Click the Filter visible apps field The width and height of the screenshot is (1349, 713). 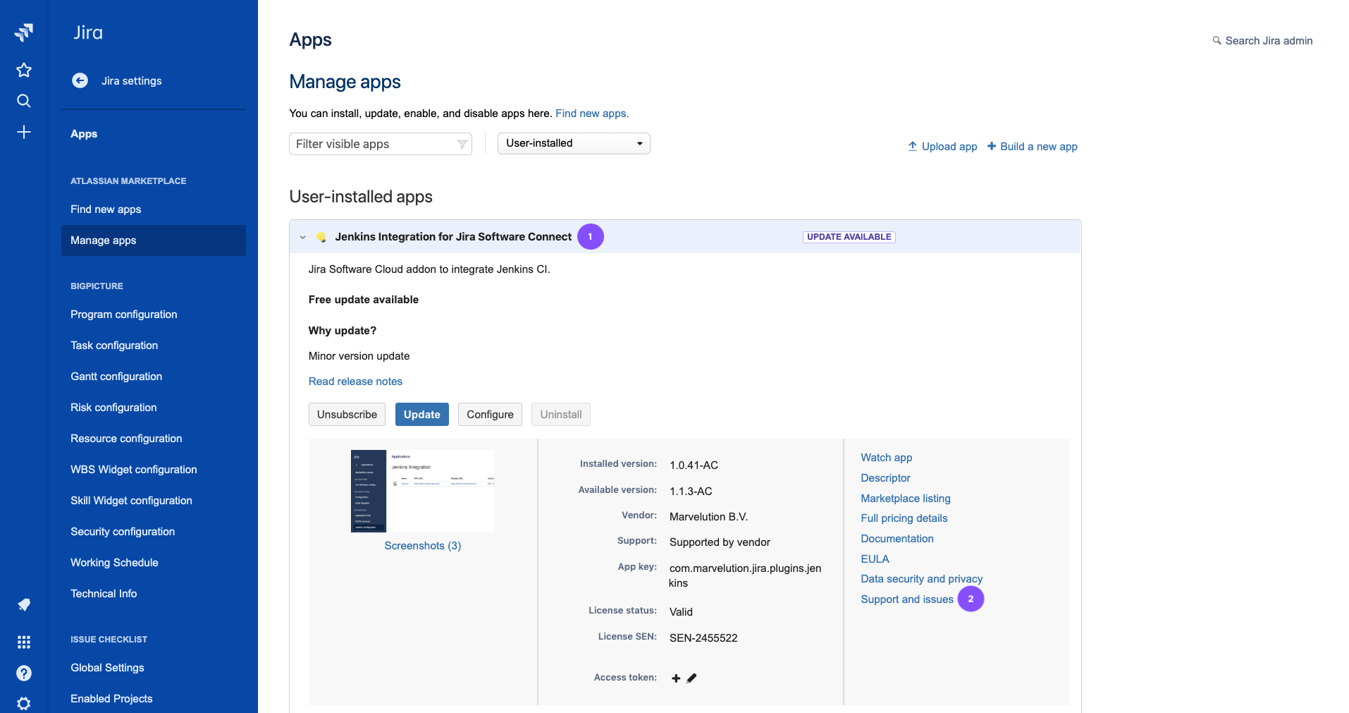(381, 144)
